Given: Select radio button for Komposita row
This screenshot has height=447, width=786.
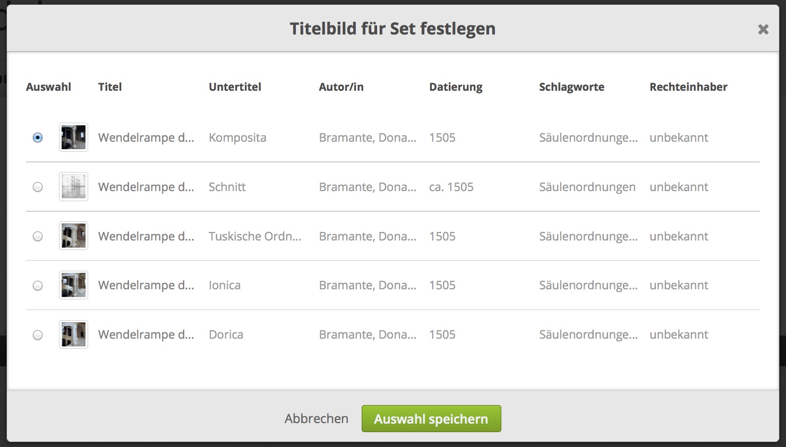Looking at the screenshot, I should (x=38, y=137).
